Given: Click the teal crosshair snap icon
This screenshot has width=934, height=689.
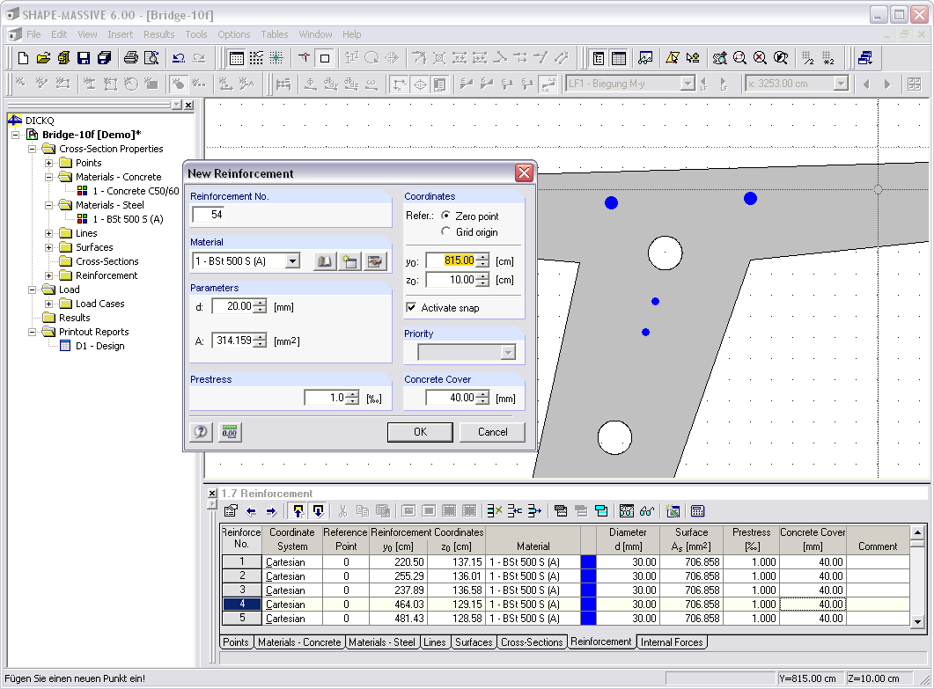Looking at the screenshot, I should point(276,58).
